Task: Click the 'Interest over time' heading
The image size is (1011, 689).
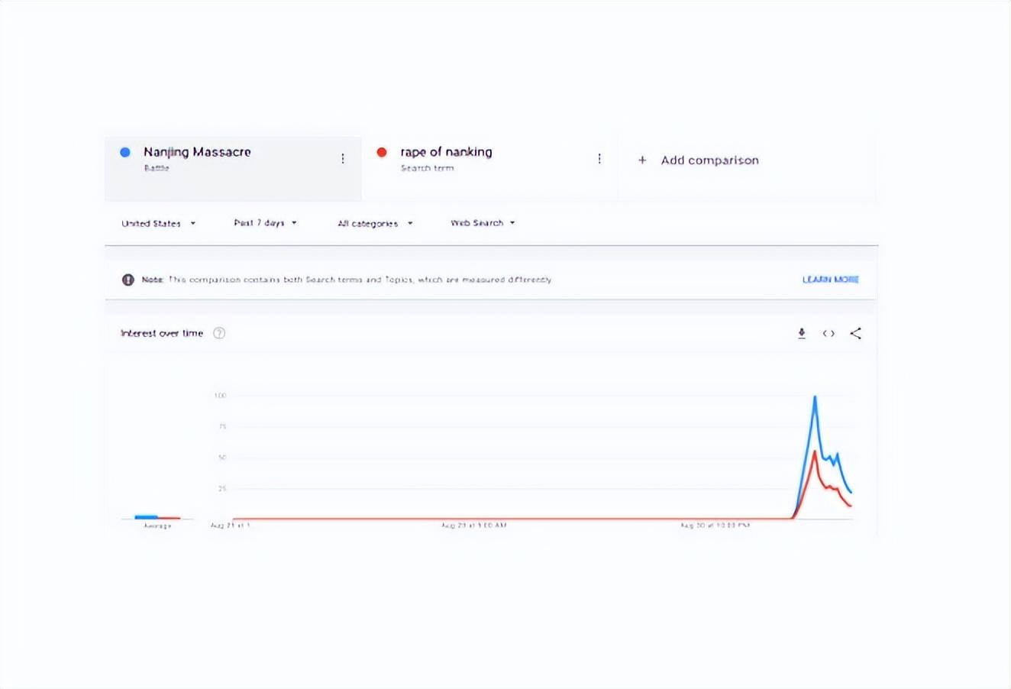Action: click(162, 333)
